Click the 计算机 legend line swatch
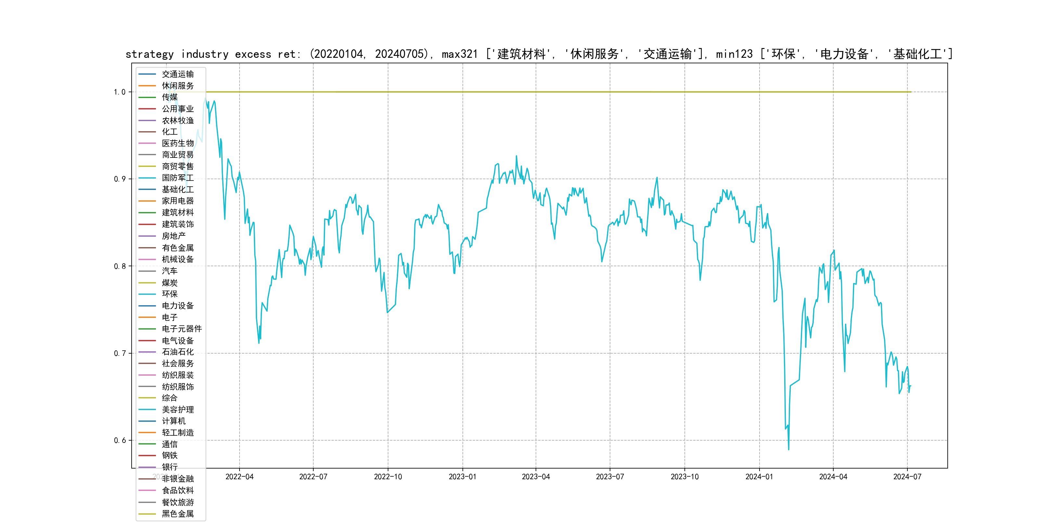Screen dimensions: 1053x526 (147, 421)
